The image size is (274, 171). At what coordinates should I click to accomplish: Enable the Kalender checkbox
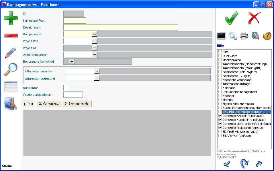pyautogui.click(x=220, y=88)
